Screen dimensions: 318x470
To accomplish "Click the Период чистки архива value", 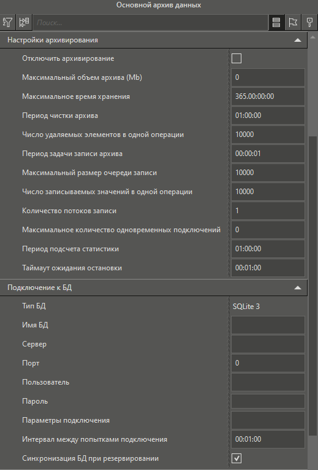I will 268,116.
